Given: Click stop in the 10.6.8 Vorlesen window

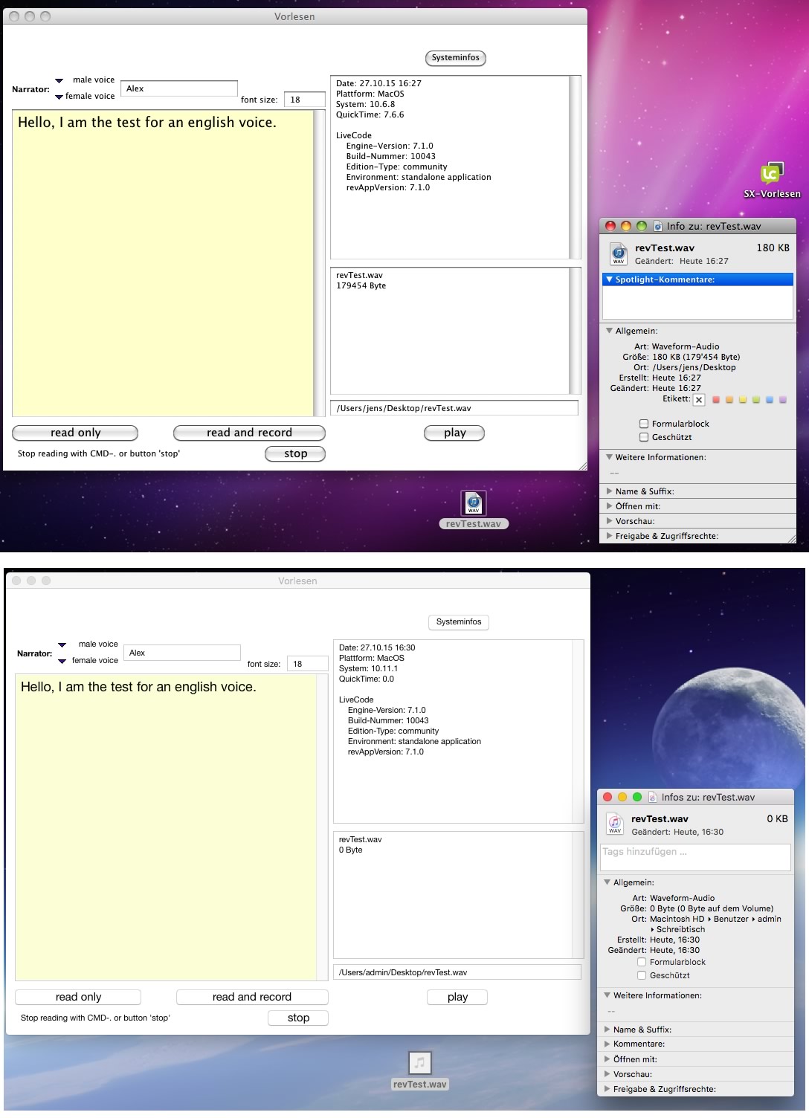Looking at the screenshot, I should 295,453.
